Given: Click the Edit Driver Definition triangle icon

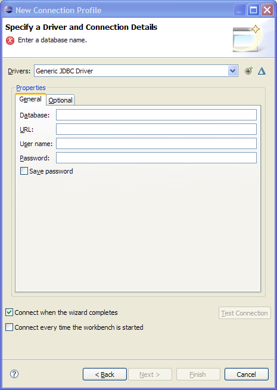Looking at the screenshot, I should 262,71.
